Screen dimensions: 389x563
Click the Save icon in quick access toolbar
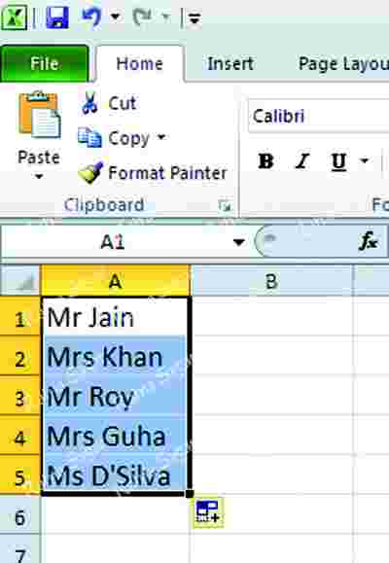[x=57, y=18]
